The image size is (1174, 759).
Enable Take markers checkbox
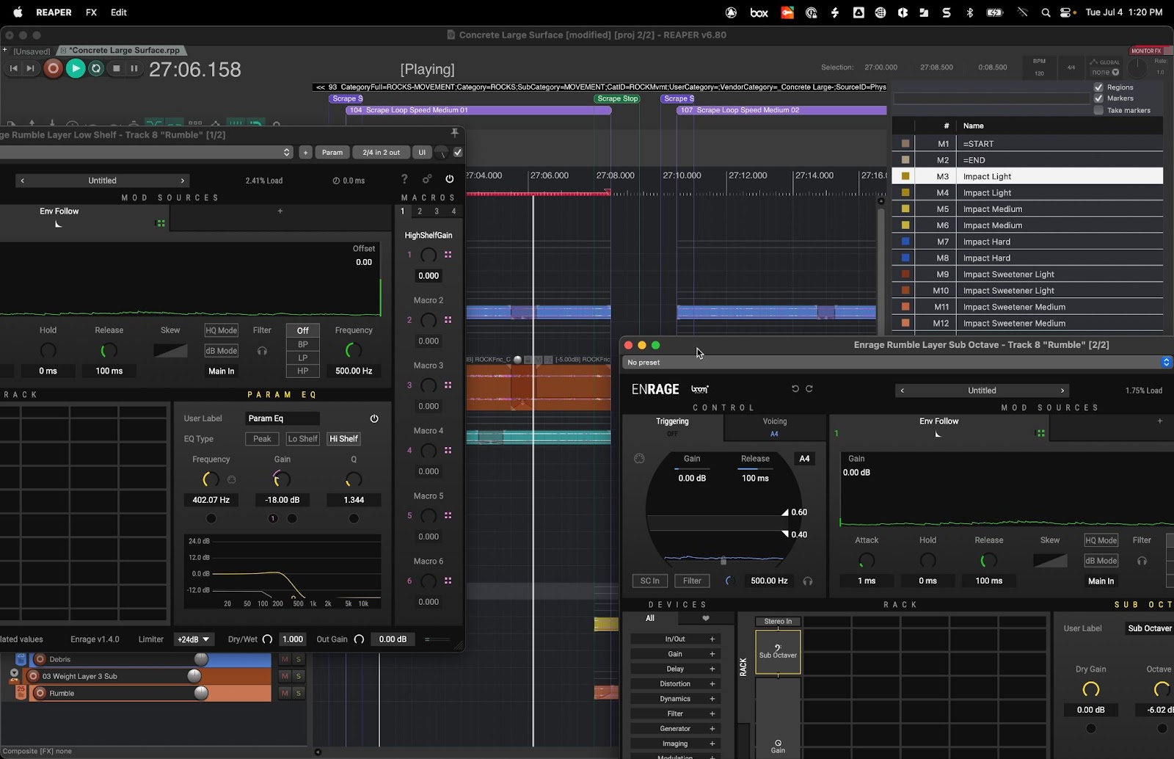(x=1098, y=110)
